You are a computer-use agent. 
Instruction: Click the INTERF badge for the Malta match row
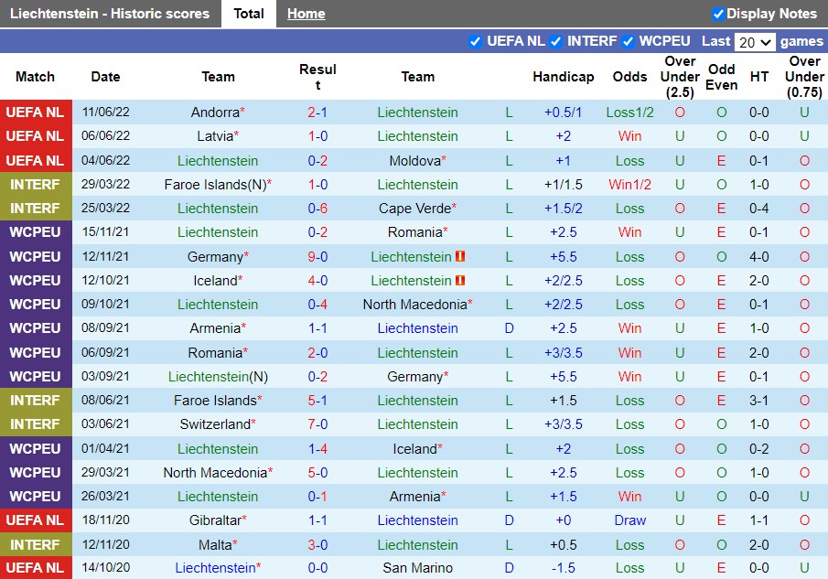point(36,544)
